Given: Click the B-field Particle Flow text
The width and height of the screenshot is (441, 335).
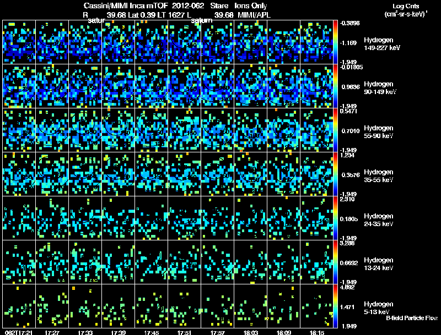Looking at the screenshot, I should coord(412,318).
